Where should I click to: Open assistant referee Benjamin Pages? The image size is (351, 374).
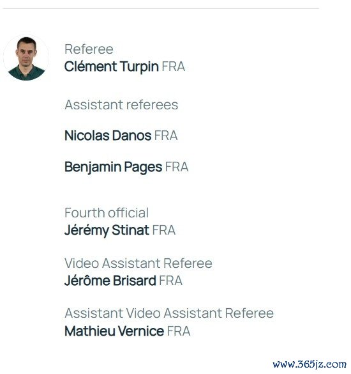click(x=114, y=167)
